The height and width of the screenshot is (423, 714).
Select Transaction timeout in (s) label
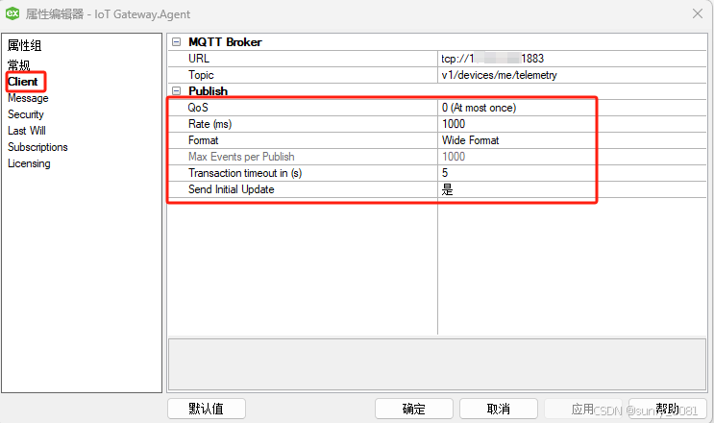(245, 173)
